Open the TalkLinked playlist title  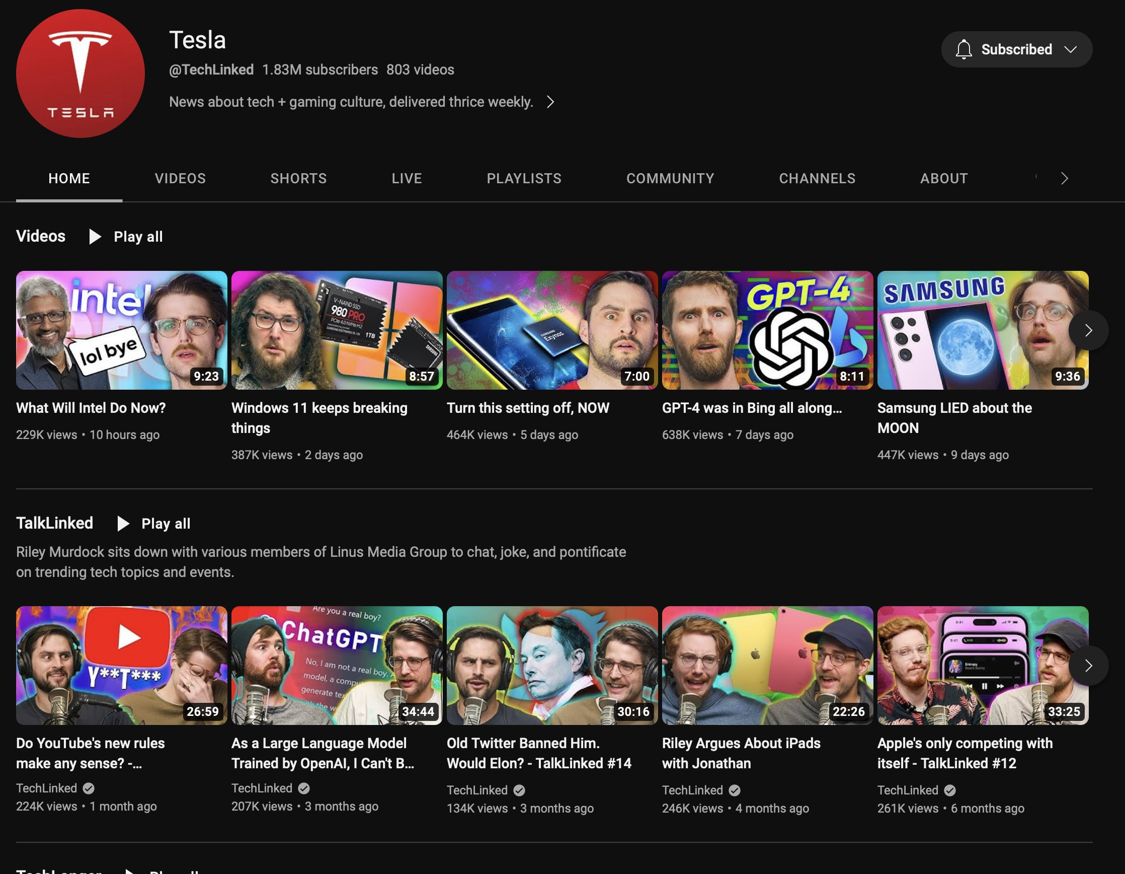(55, 523)
